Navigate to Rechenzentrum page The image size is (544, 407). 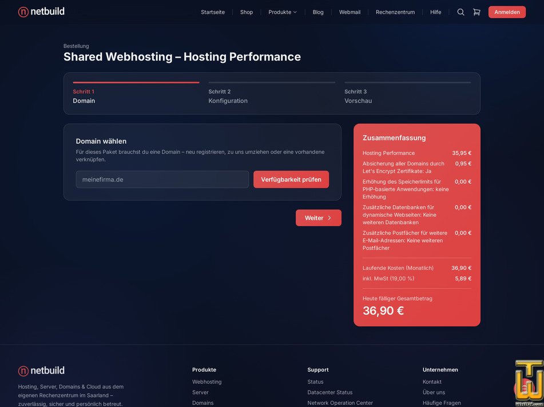pos(395,12)
